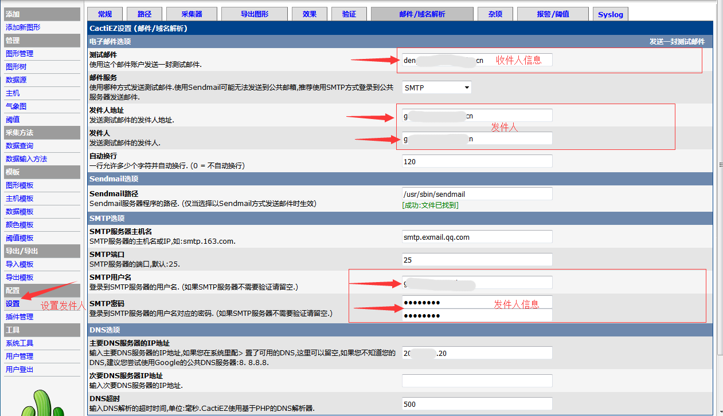Open the 采集器 tab
The height and width of the screenshot is (416, 723).
click(x=192, y=14)
